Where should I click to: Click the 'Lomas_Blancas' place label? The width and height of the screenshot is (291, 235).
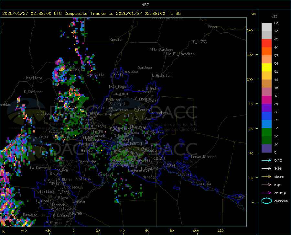point(204,157)
